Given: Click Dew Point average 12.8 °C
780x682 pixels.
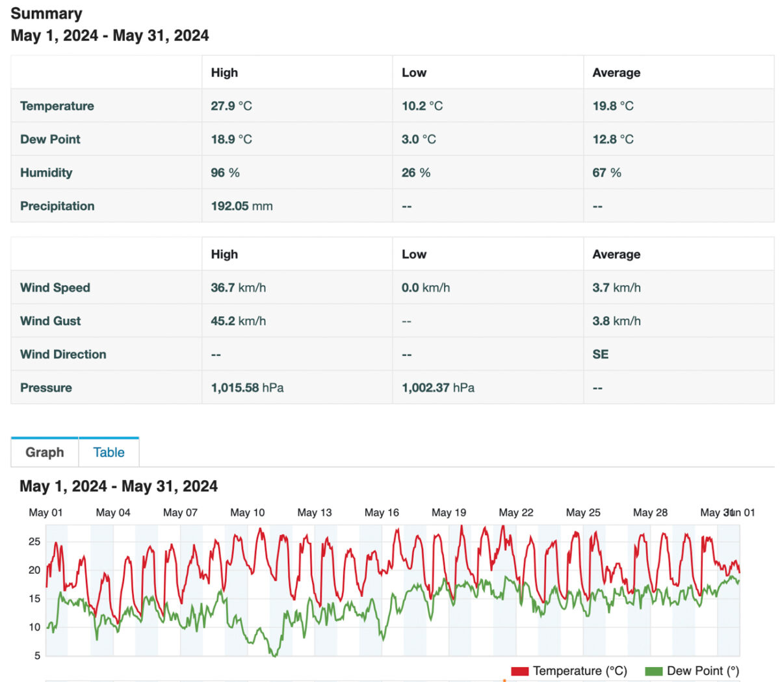Looking at the screenshot, I should pos(613,139).
